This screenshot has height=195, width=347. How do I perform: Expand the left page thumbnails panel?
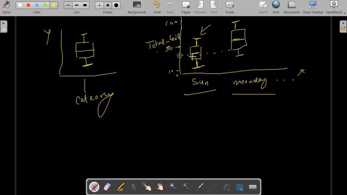[x=4, y=27]
